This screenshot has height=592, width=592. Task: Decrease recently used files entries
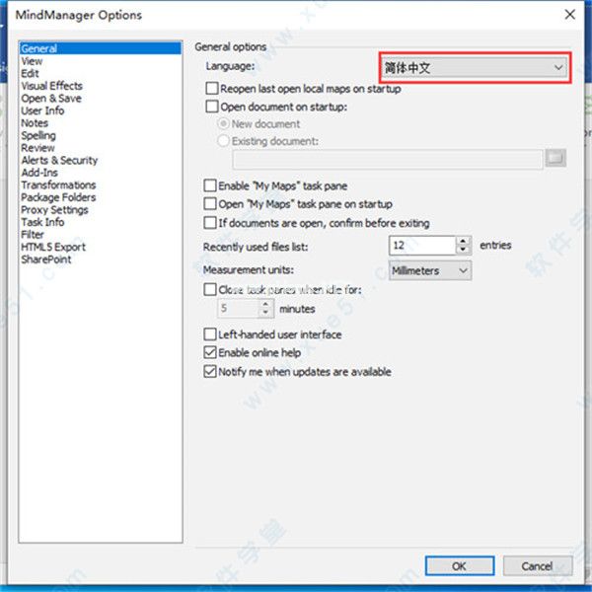(x=463, y=250)
